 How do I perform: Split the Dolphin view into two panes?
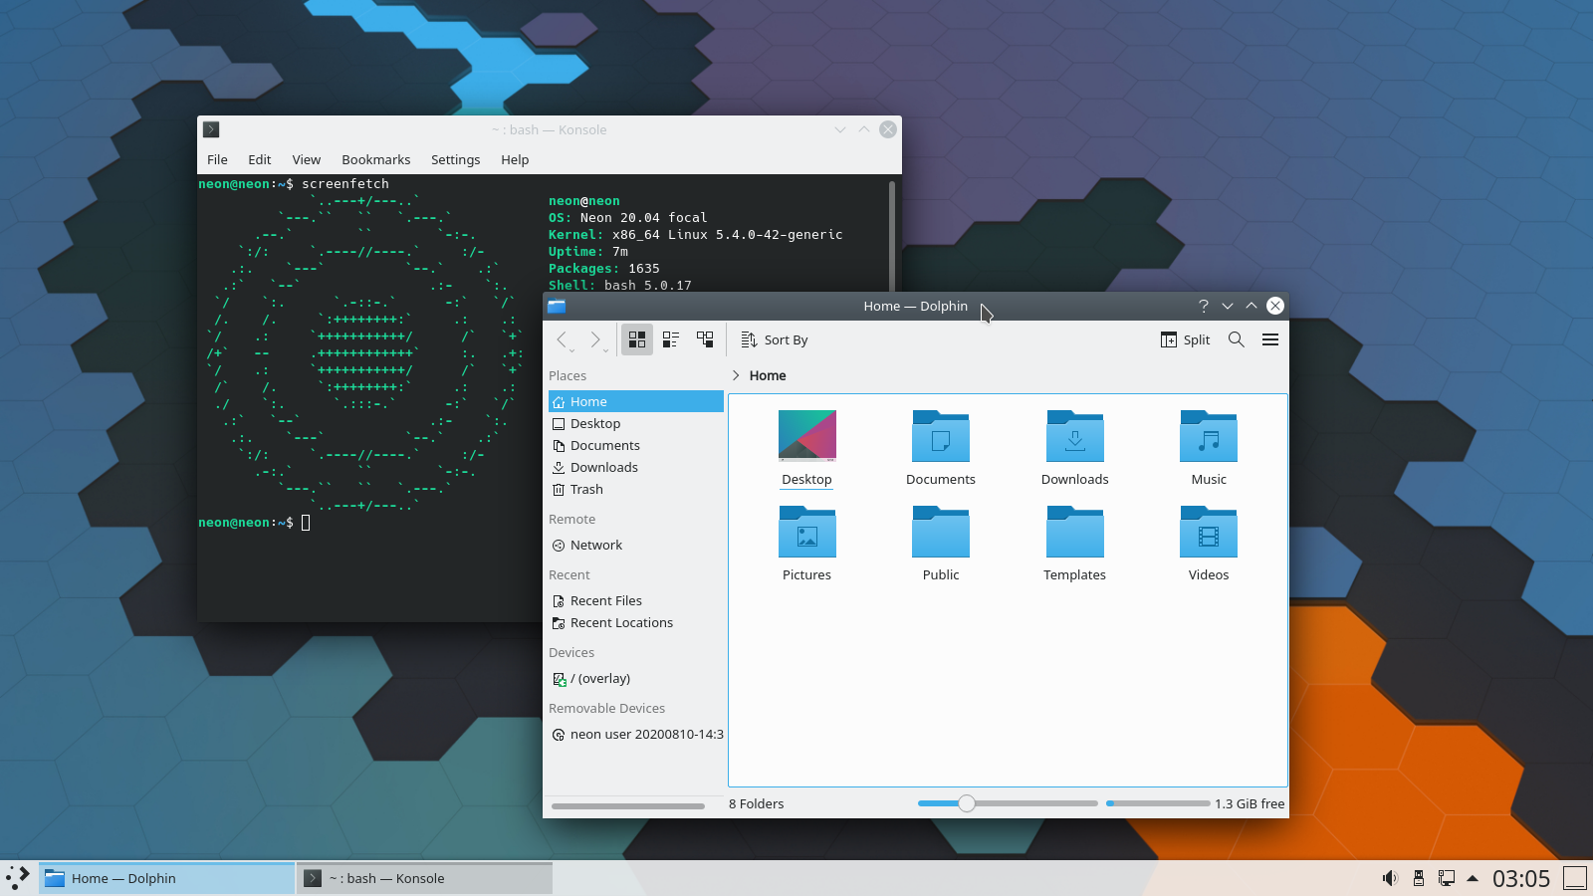[x=1185, y=339]
